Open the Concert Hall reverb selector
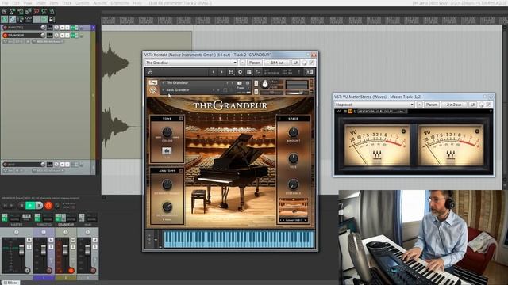 pyautogui.click(x=293, y=220)
